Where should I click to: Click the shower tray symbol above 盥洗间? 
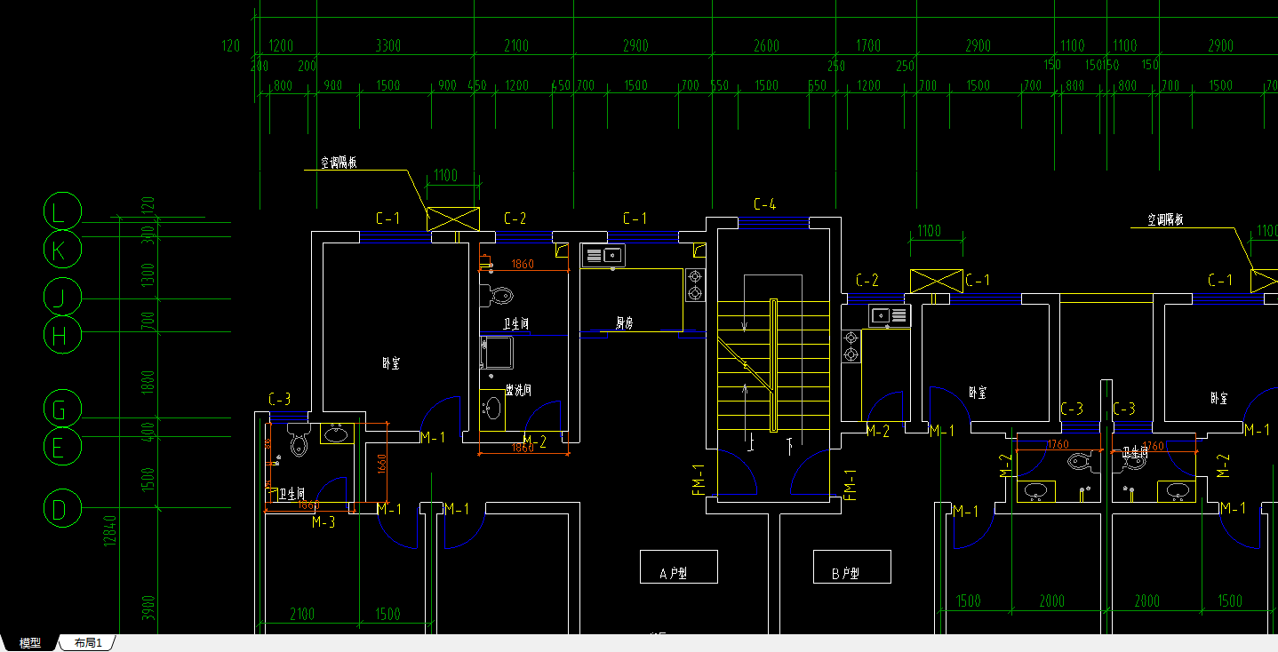point(497,353)
